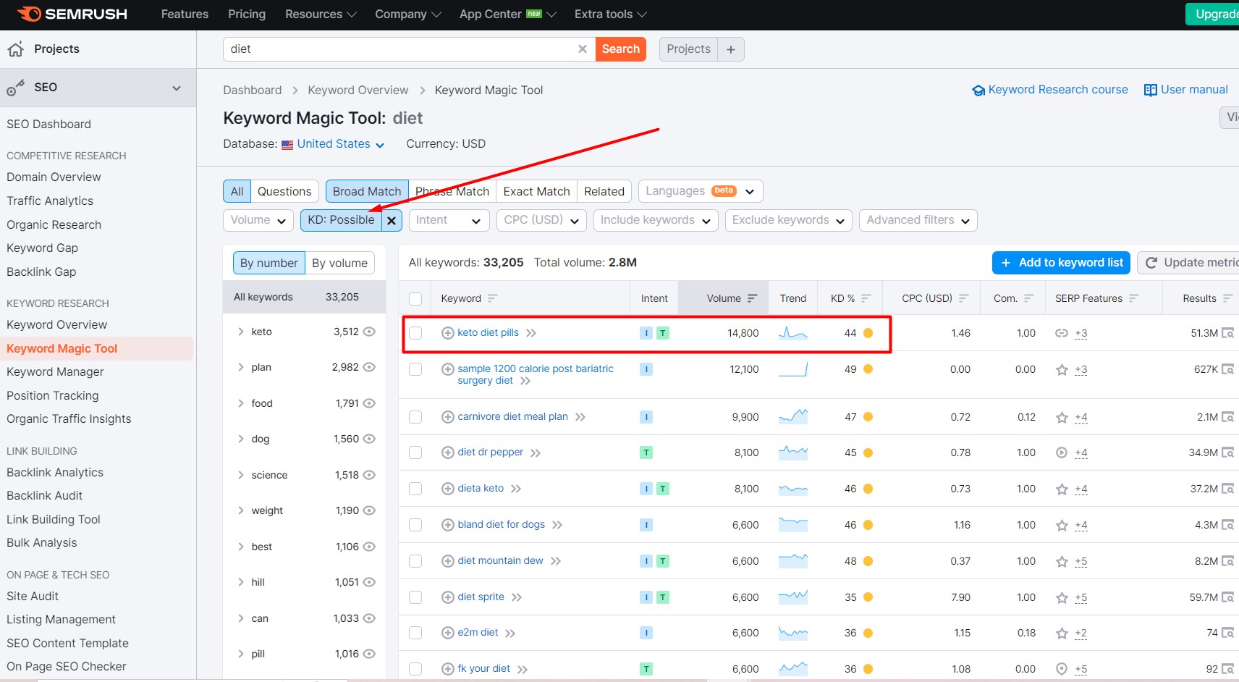Open Projects home icon in sidebar
The height and width of the screenshot is (682, 1239).
pos(16,49)
